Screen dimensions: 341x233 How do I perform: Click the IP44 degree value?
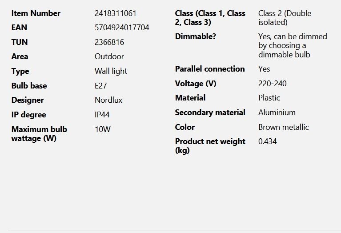tap(102, 115)
